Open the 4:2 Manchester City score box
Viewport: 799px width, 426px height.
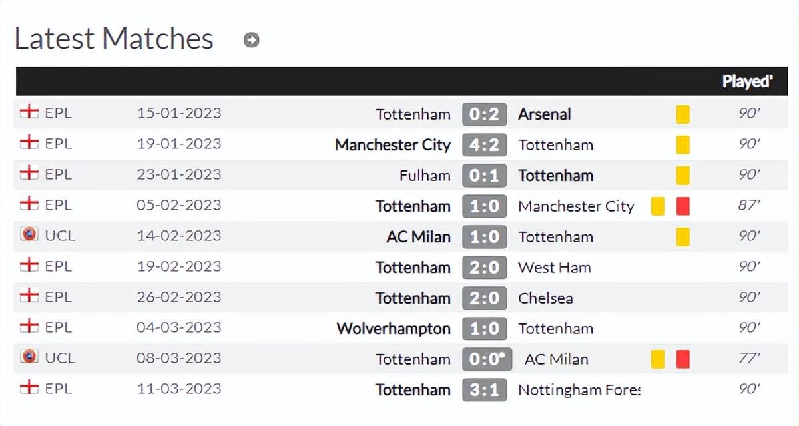(485, 145)
